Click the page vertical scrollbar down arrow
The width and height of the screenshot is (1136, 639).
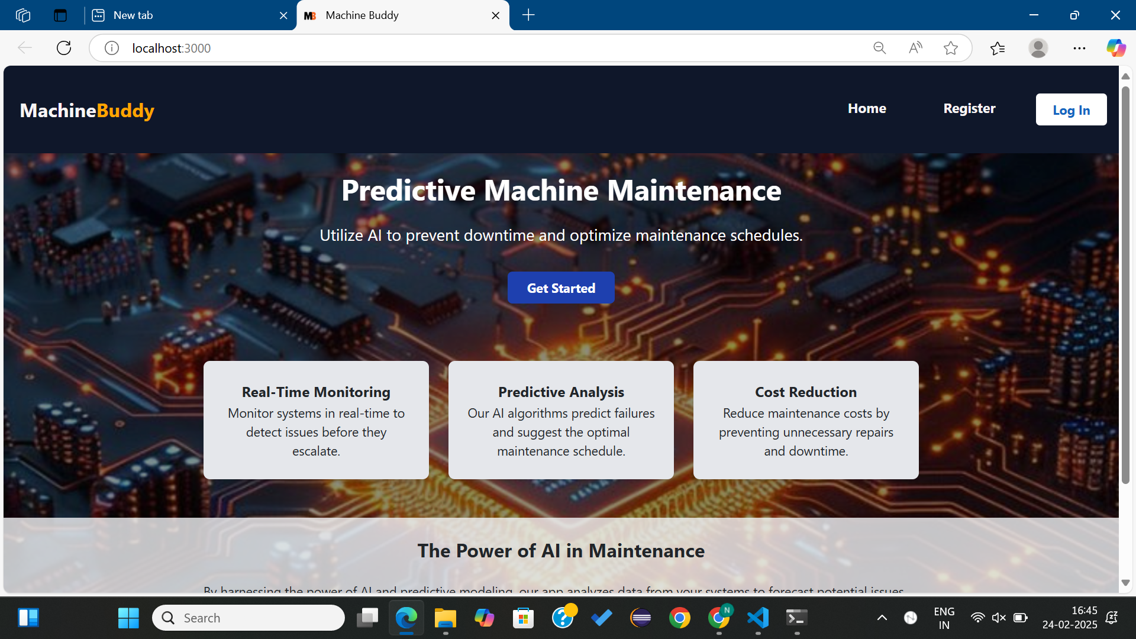tap(1125, 583)
